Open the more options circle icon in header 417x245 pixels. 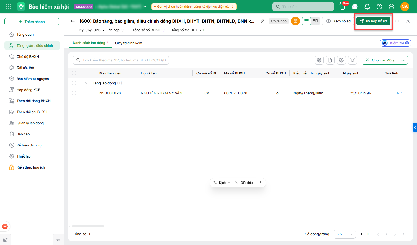(392, 7)
